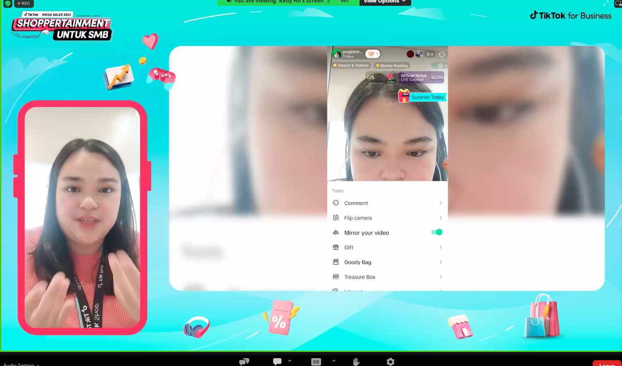This screenshot has width=622, height=366.
Task: Expand the caption options caret beside CC
Action: click(x=334, y=361)
